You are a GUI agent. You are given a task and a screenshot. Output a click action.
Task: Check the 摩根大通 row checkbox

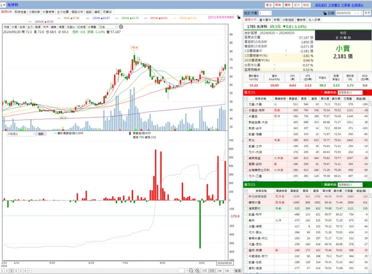click(x=245, y=202)
